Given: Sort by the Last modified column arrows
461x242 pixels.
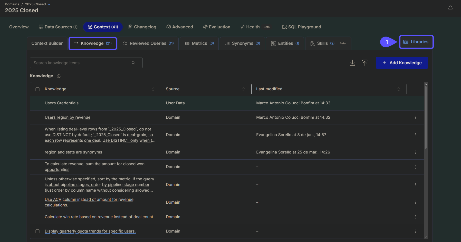Looking at the screenshot, I should (399, 89).
